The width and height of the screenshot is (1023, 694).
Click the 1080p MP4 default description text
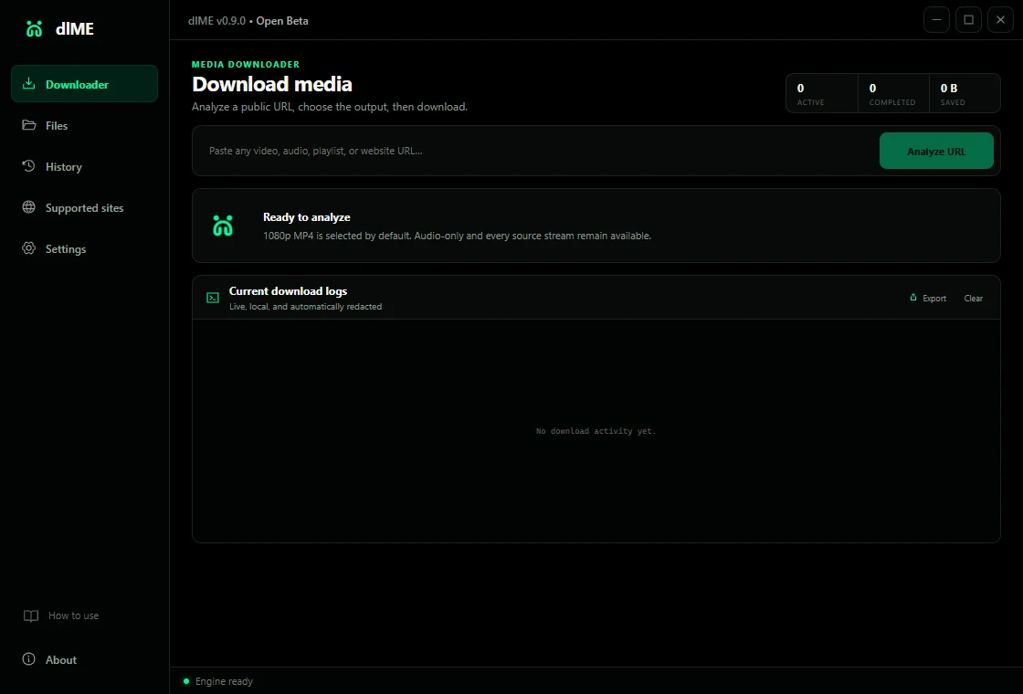pos(457,236)
